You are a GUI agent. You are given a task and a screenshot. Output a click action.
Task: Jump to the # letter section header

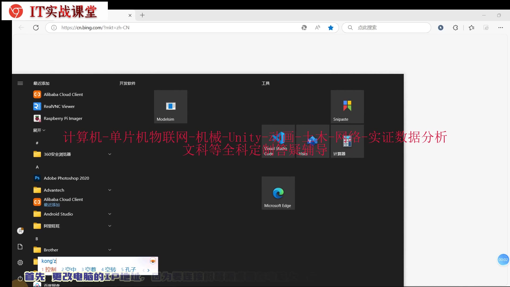[x=37, y=143]
